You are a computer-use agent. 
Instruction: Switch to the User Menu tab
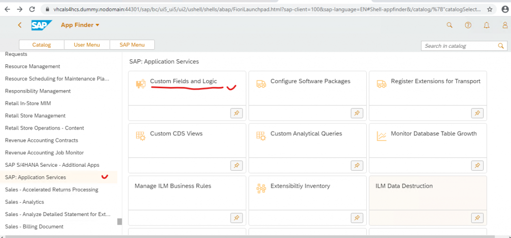click(x=87, y=45)
